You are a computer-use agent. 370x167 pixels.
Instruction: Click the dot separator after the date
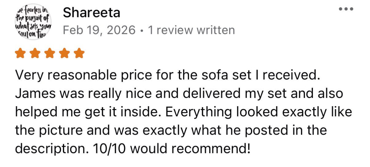coord(142,31)
